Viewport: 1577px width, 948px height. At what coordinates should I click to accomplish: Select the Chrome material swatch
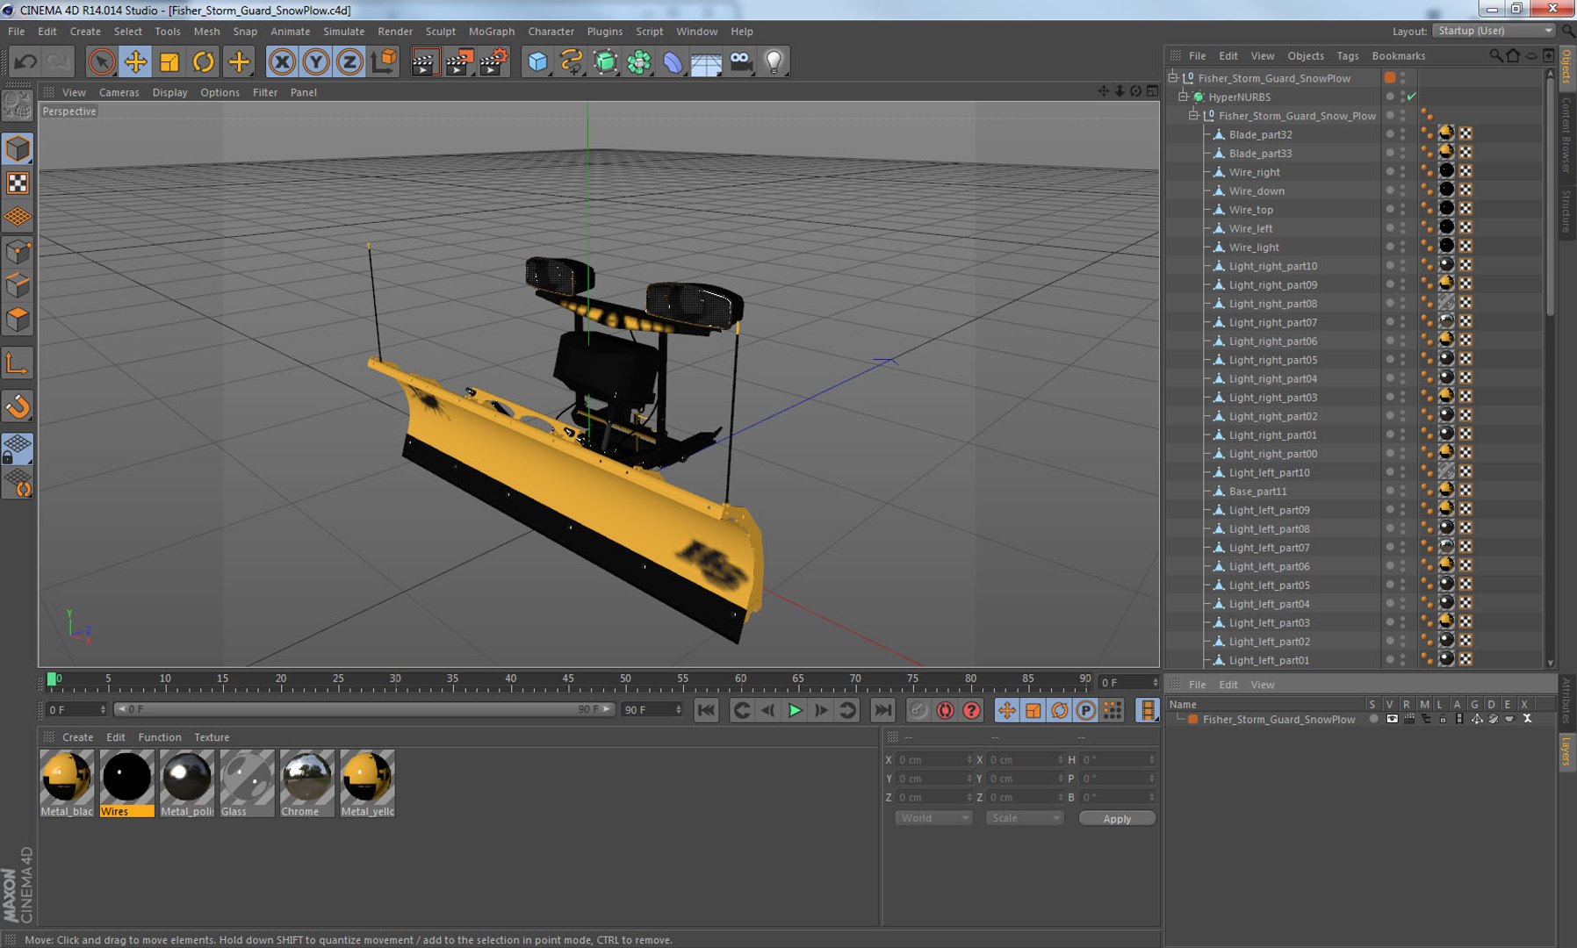[306, 783]
